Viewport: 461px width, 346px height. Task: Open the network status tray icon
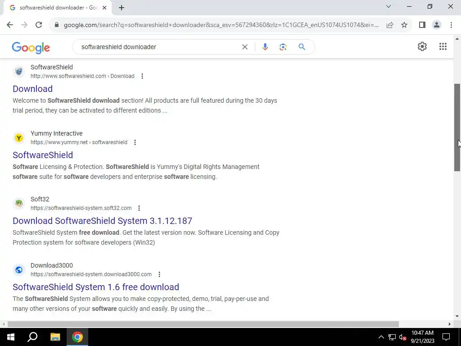(x=392, y=337)
